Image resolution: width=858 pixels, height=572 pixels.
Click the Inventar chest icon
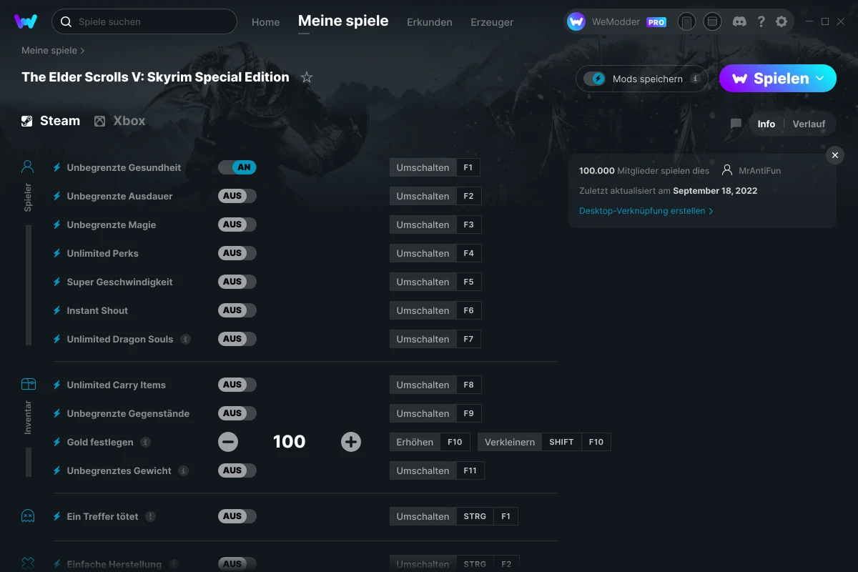coord(28,384)
